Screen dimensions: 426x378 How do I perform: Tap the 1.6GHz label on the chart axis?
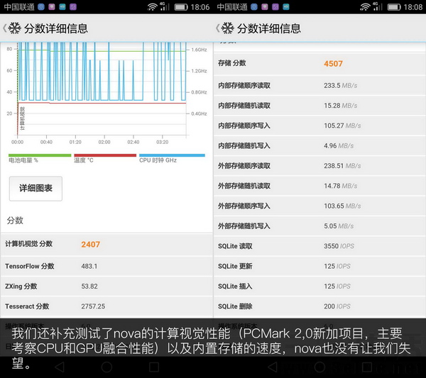(199, 50)
